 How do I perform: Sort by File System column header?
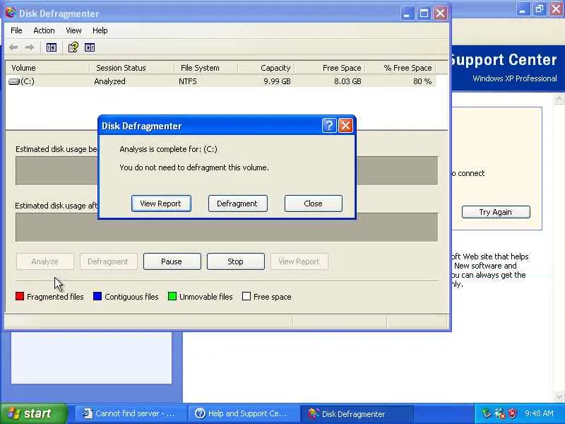pyautogui.click(x=206, y=68)
